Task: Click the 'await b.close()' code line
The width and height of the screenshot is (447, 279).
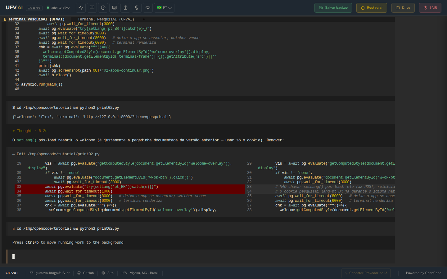Action: pyautogui.click(x=55, y=75)
